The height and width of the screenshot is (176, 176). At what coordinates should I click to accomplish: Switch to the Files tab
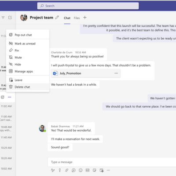(77, 18)
